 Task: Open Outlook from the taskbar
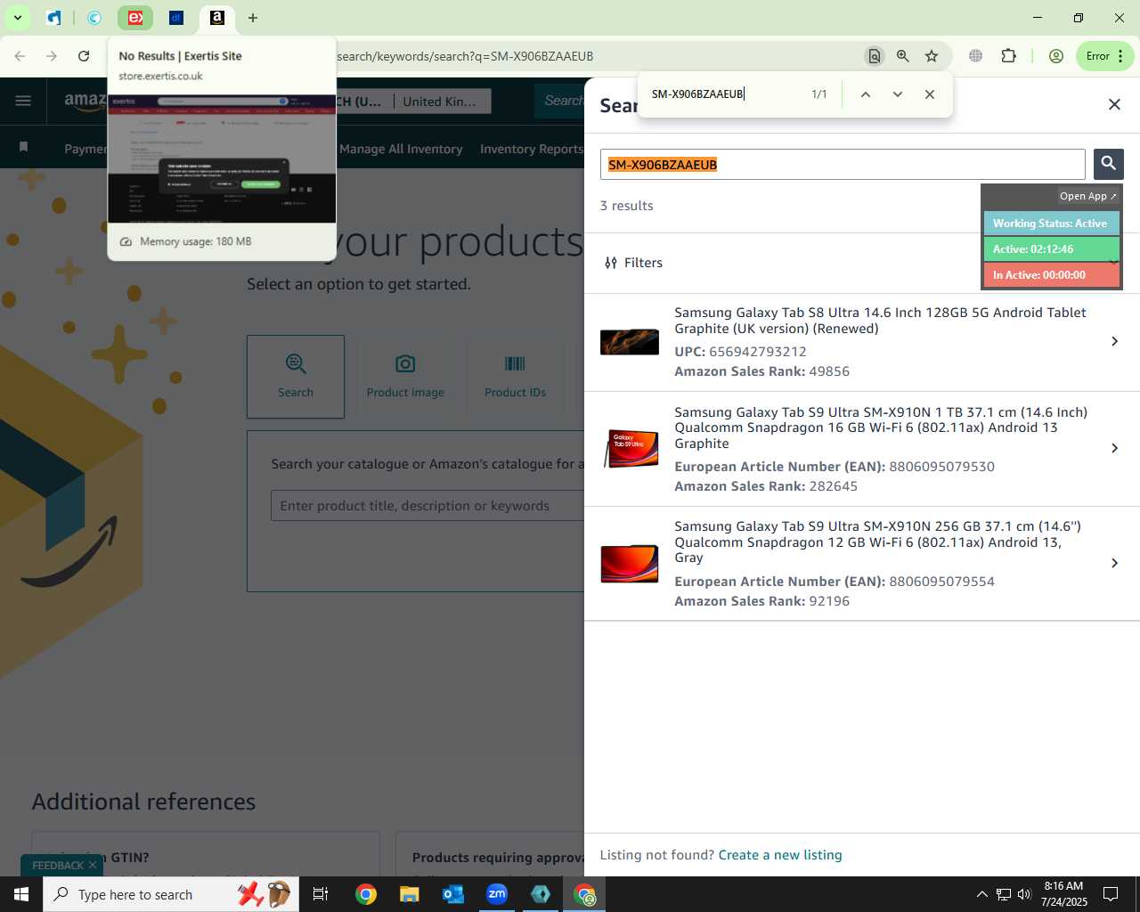coord(453,894)
